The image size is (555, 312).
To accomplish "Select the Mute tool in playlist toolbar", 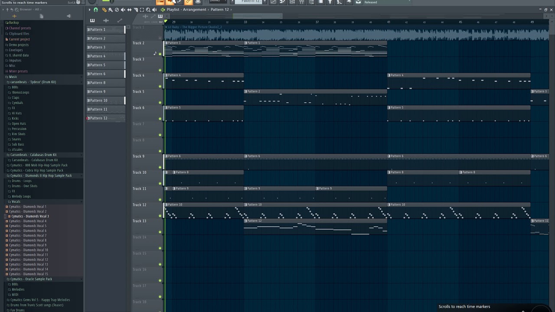I will tap(123, 10).
